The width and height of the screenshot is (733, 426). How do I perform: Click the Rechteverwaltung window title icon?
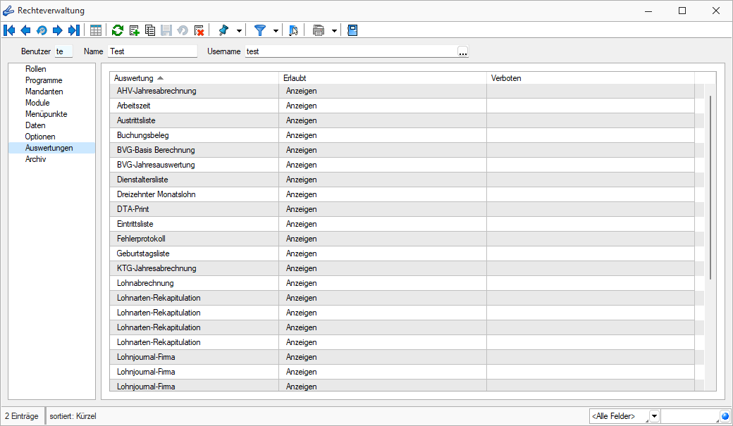coord(8,11)
